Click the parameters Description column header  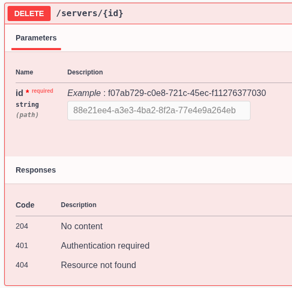point(85,72)
